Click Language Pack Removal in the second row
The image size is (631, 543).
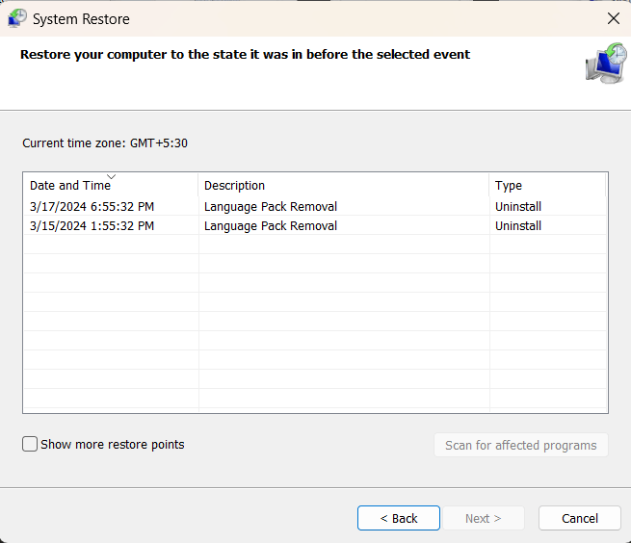tap(271, 226)
